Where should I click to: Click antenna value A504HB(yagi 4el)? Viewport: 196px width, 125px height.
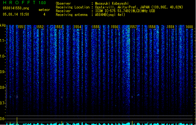[x=110, y=15]
